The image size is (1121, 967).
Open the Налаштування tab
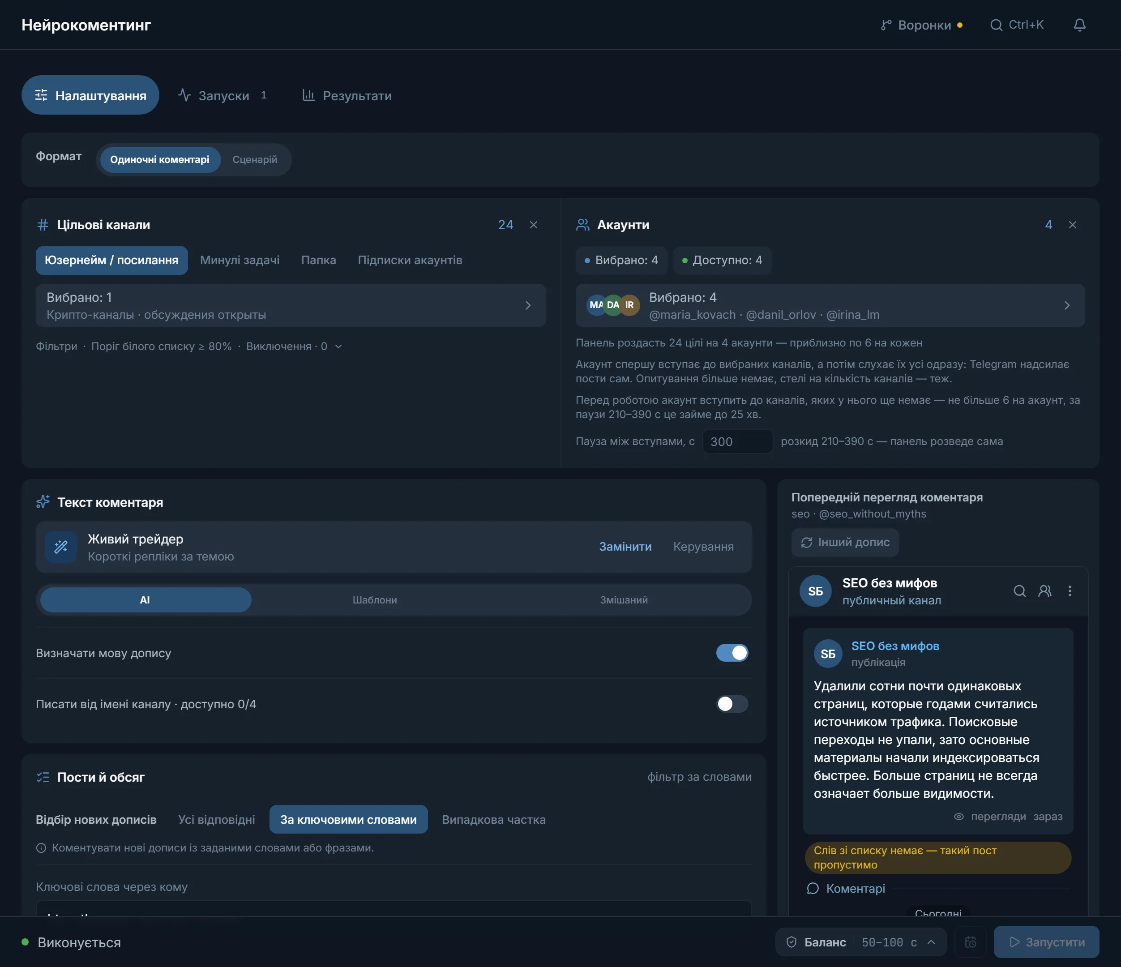click(90, 95)
